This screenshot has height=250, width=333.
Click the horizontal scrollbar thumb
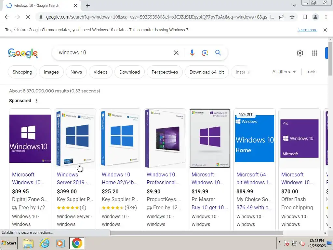pos(197,233)
